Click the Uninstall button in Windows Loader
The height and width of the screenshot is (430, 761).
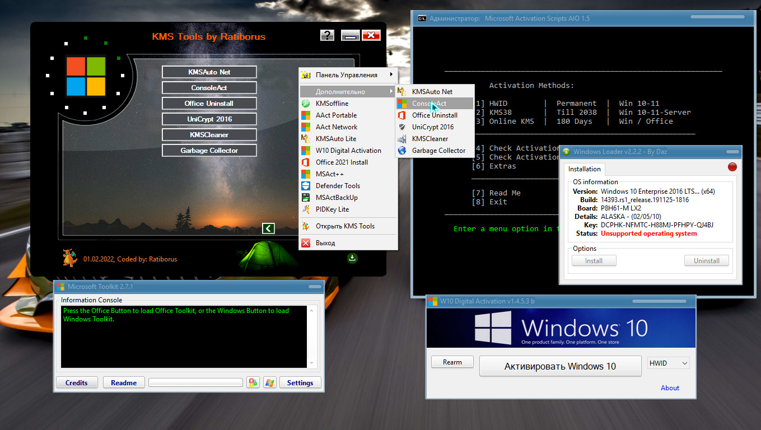click(x=707, y=261)
